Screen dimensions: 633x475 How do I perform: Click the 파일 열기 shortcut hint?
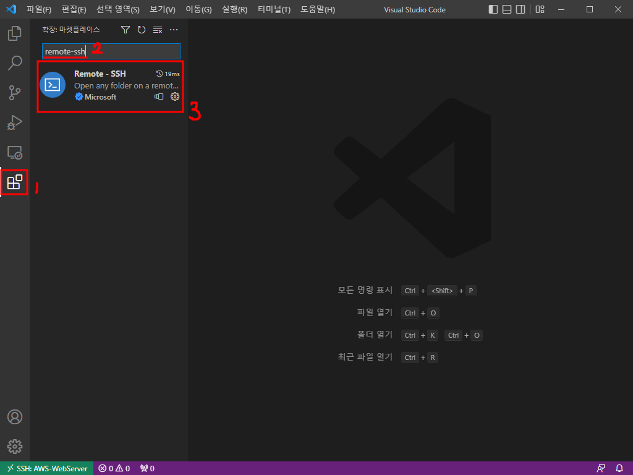pyautogui.click(x=399, y=312)
